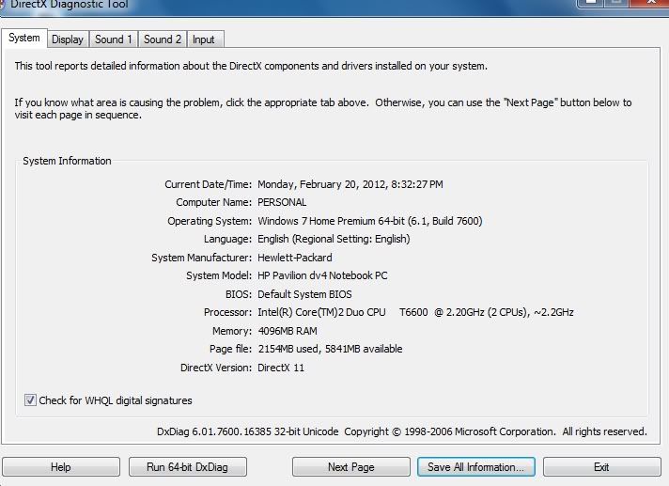Open the Input tab

pos(204,39)
